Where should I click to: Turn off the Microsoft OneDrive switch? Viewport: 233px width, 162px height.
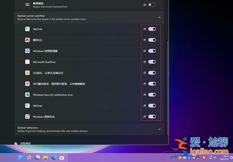[152, 62]
